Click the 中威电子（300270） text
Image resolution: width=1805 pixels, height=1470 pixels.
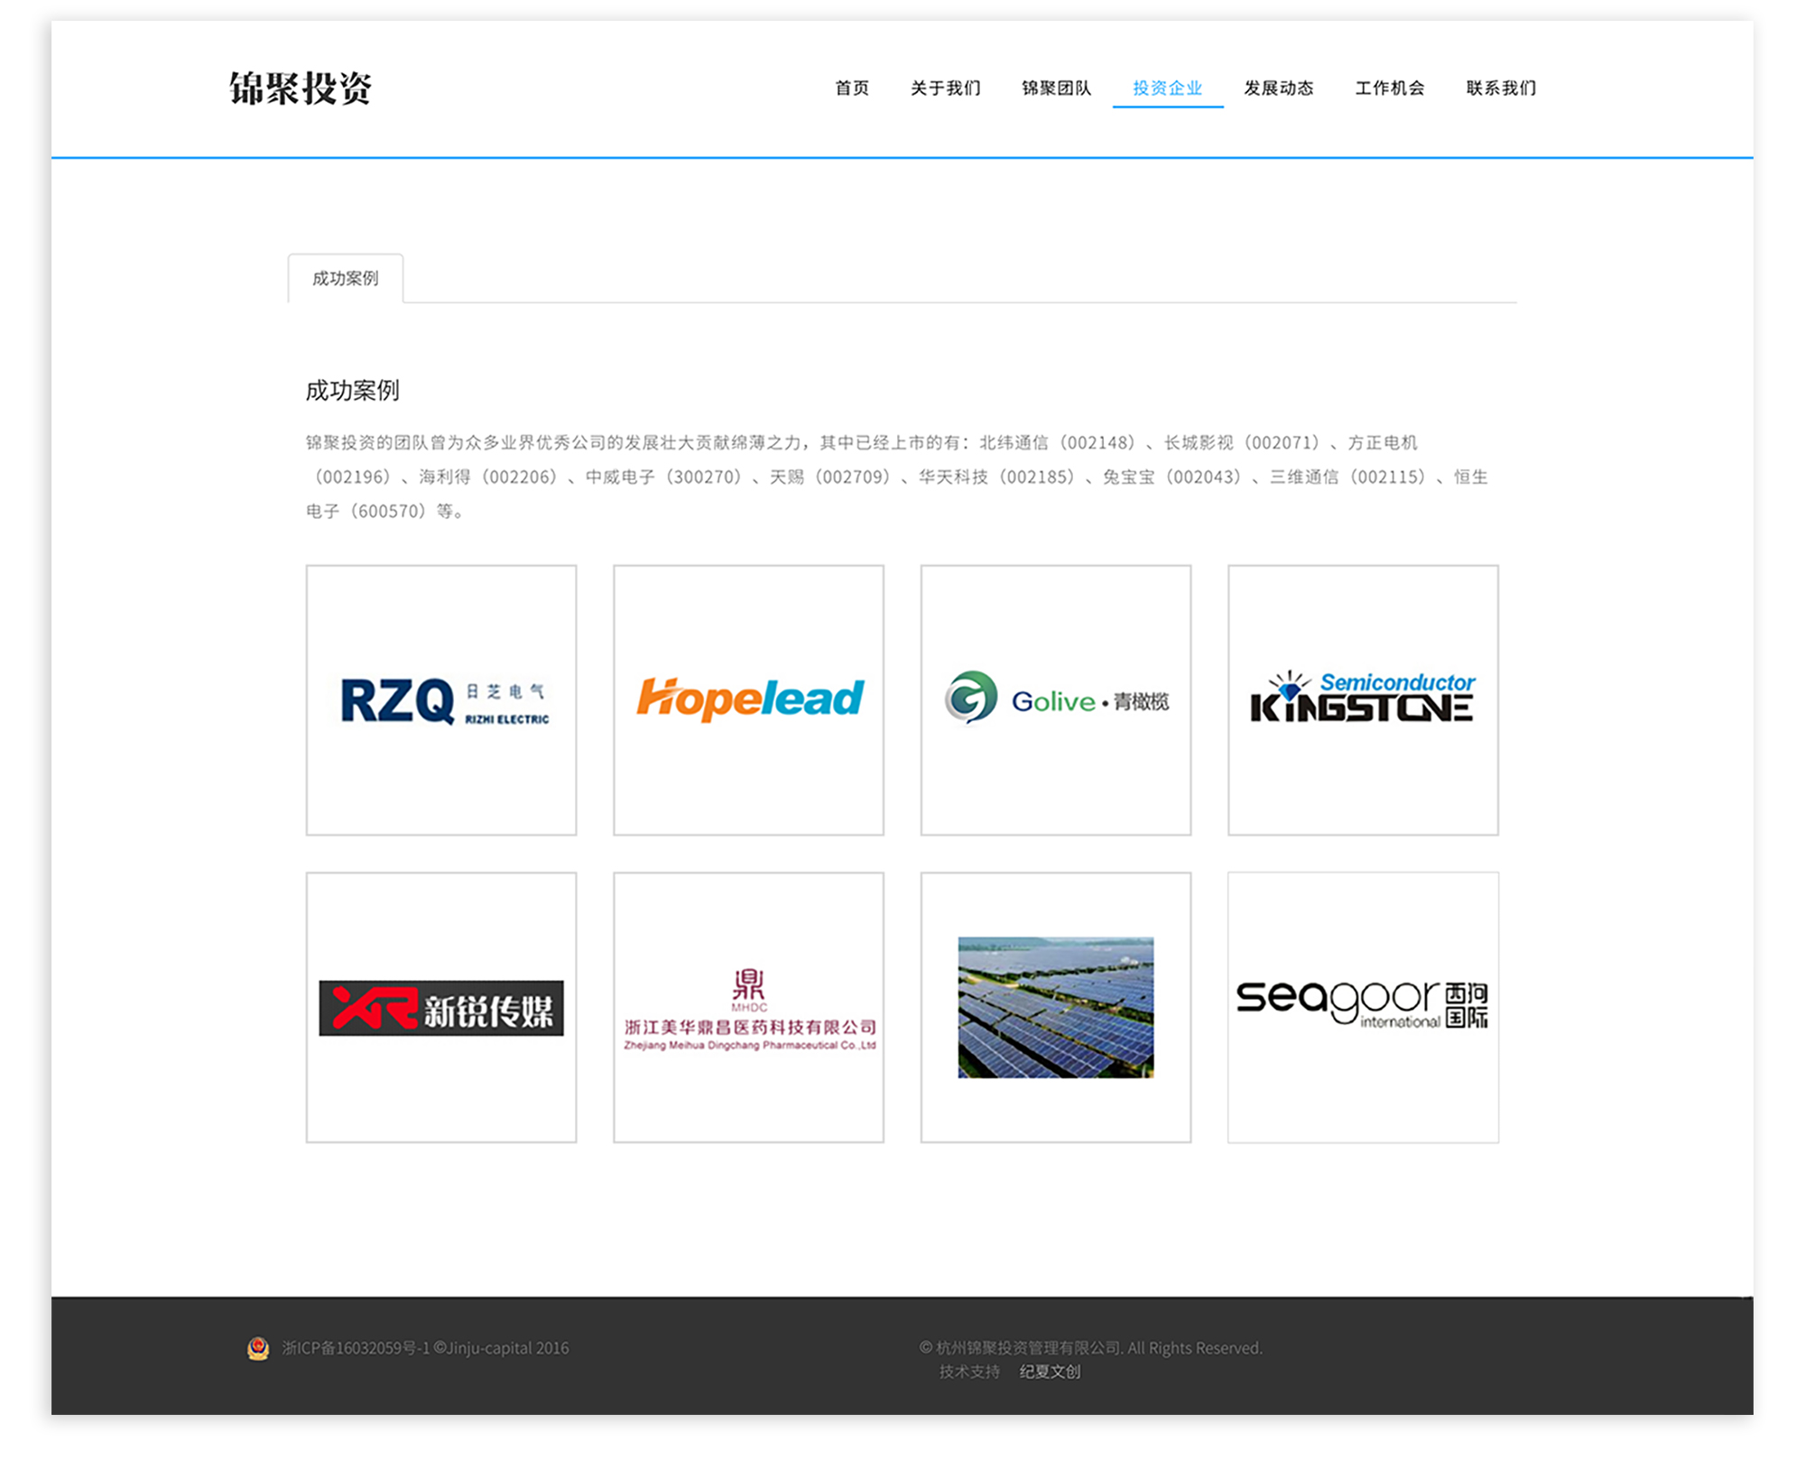click(x=664, y=476)
